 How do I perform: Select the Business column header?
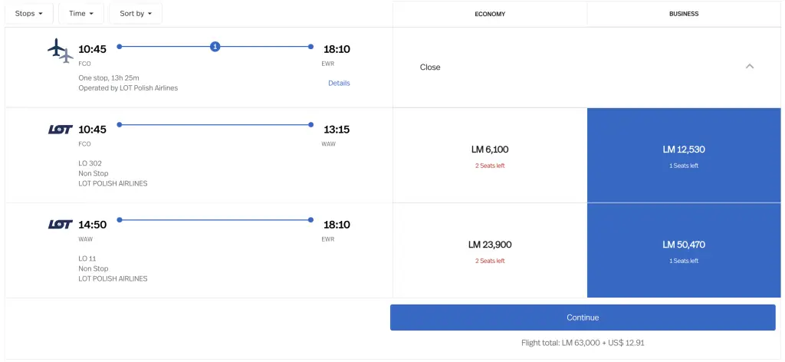pyautogui.click(x=684, y=14)
